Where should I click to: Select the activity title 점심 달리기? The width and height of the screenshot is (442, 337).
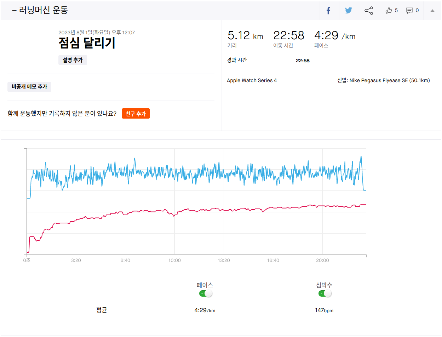[87, 43]
